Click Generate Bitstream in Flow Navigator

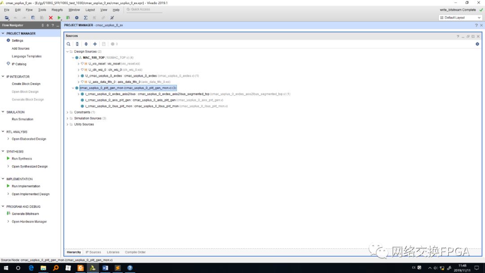25,214
